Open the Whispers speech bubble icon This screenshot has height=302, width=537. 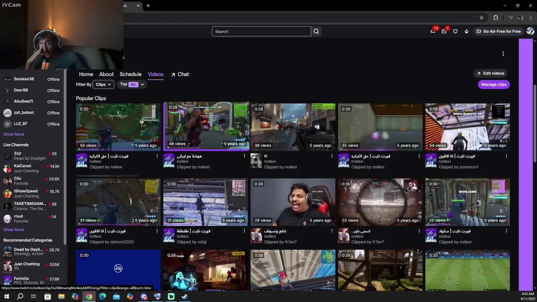coord(455,31)
